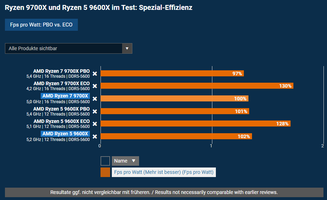Click the 4,2 GHz | 16 Threads | DDR5-5600 spec line
The image size is (327, 200).
click(58, 89)
